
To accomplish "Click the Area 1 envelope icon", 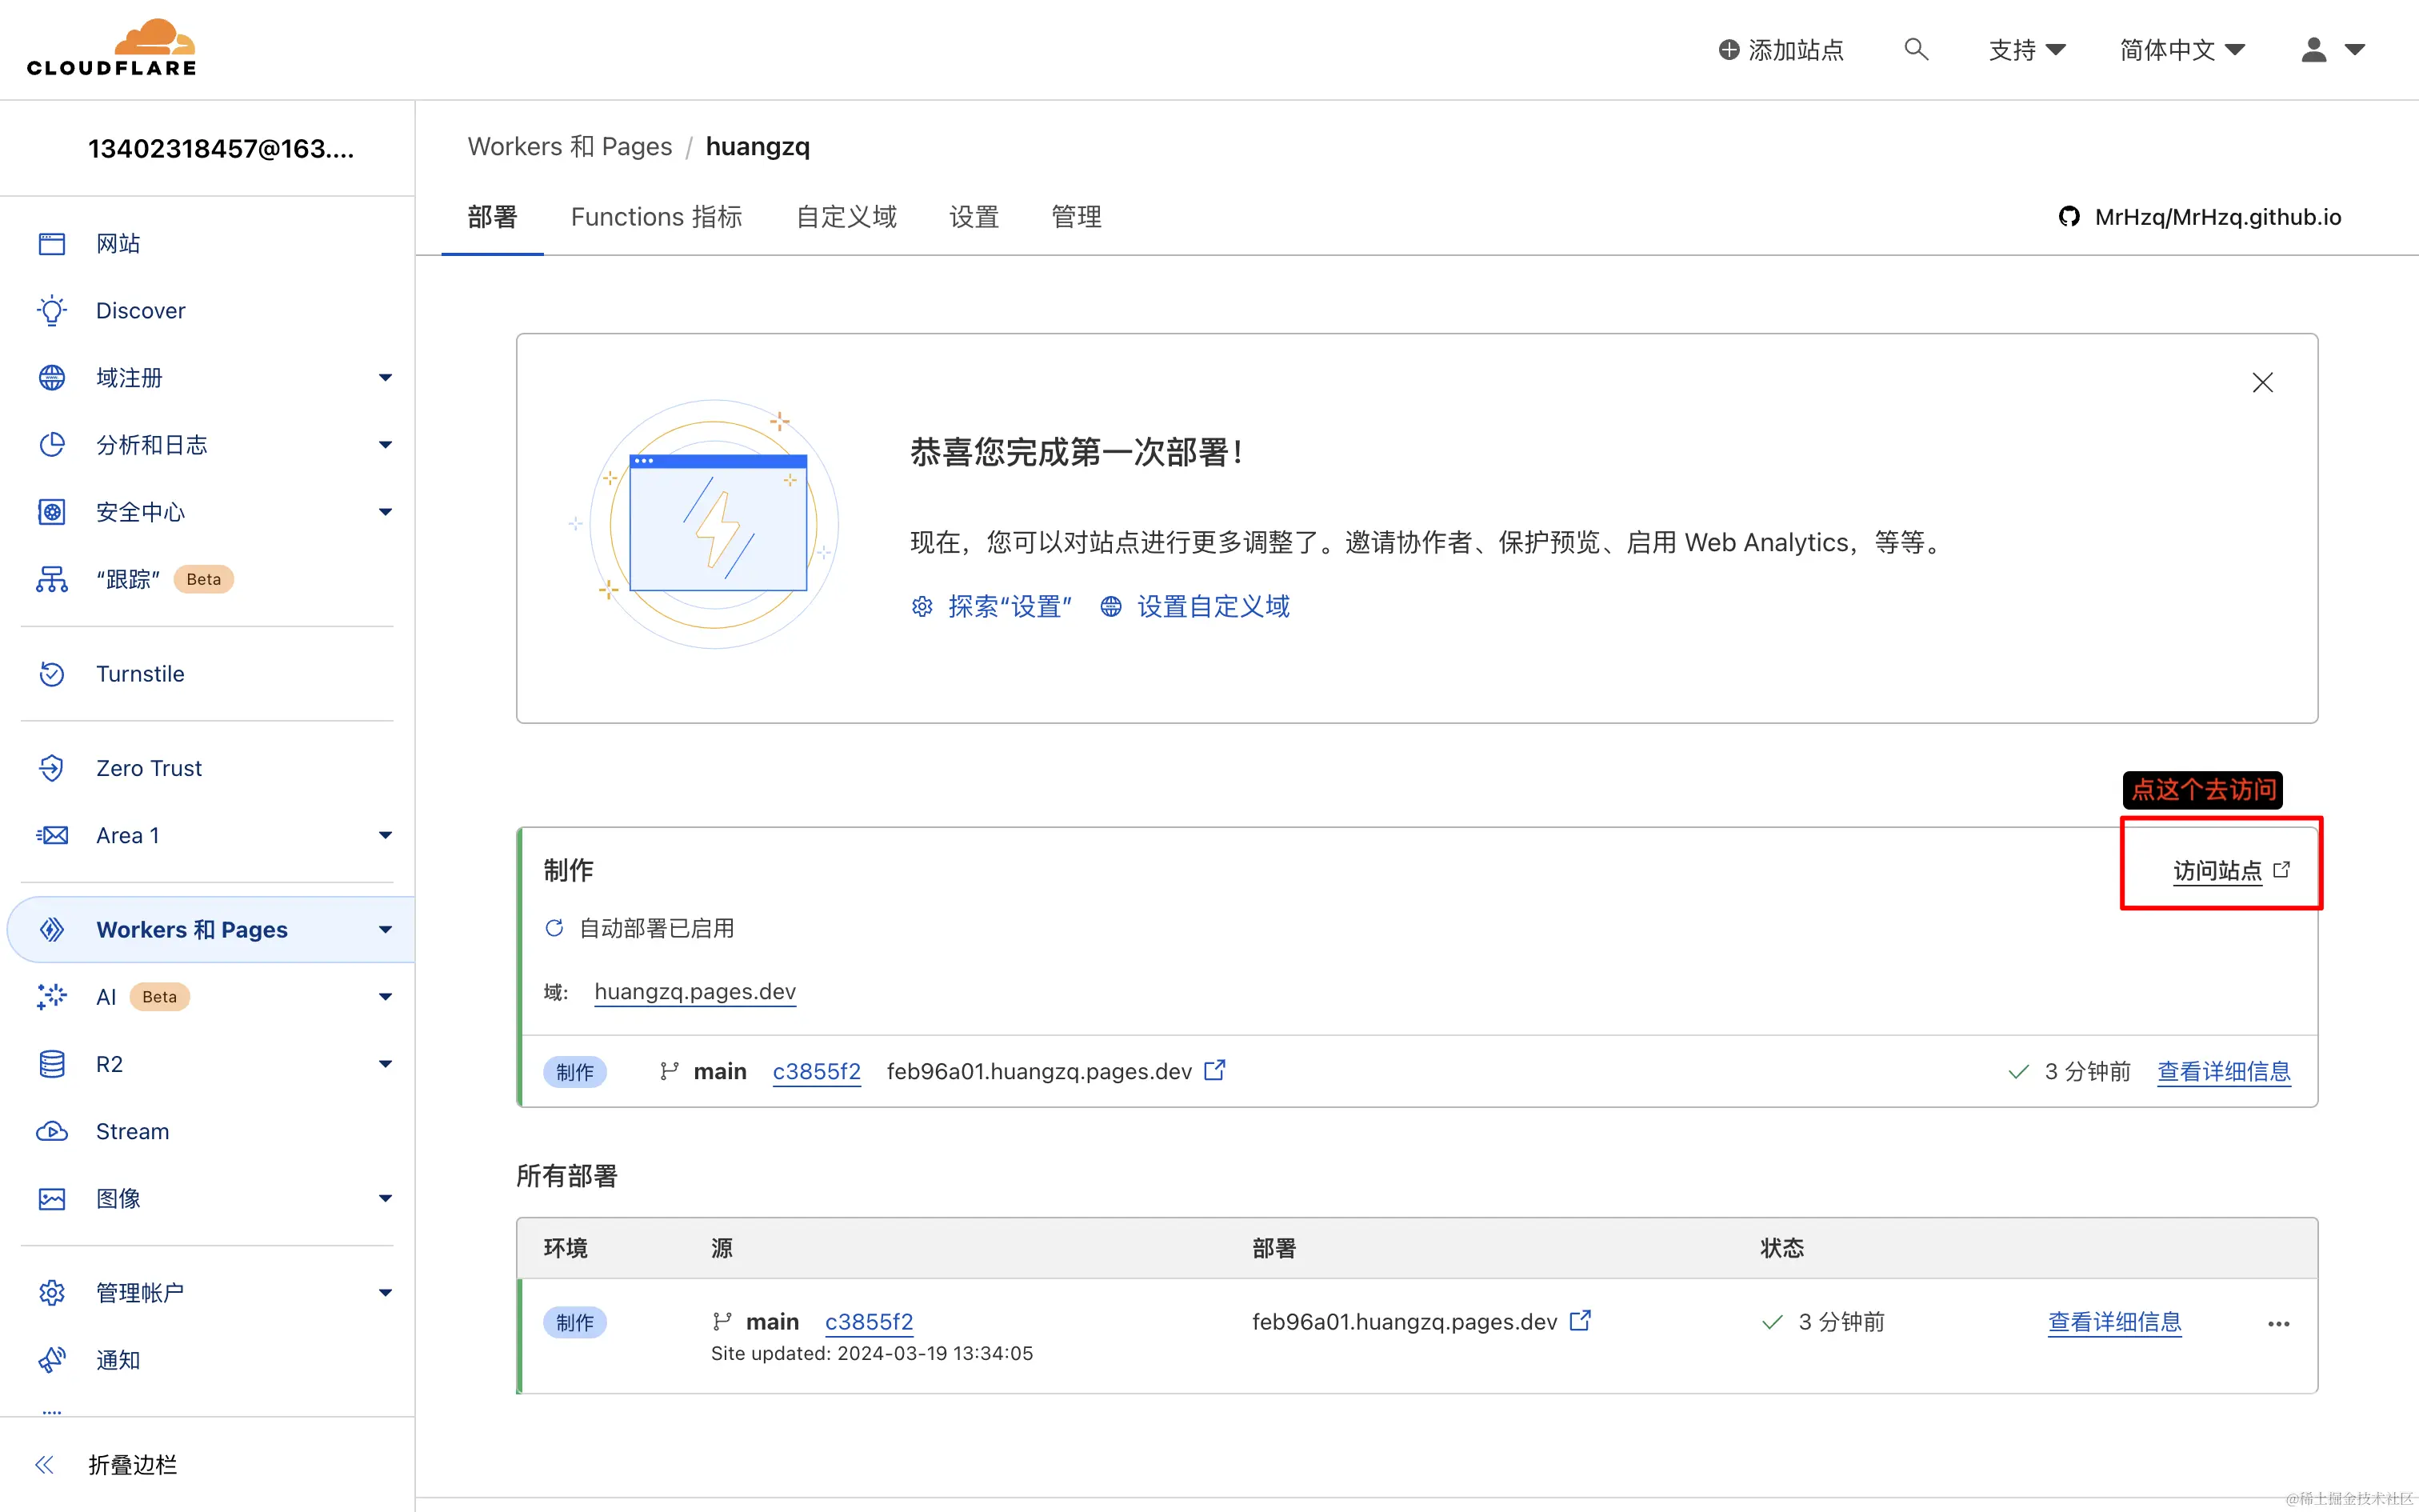I will pyautogui.click(x=52, y=835).
